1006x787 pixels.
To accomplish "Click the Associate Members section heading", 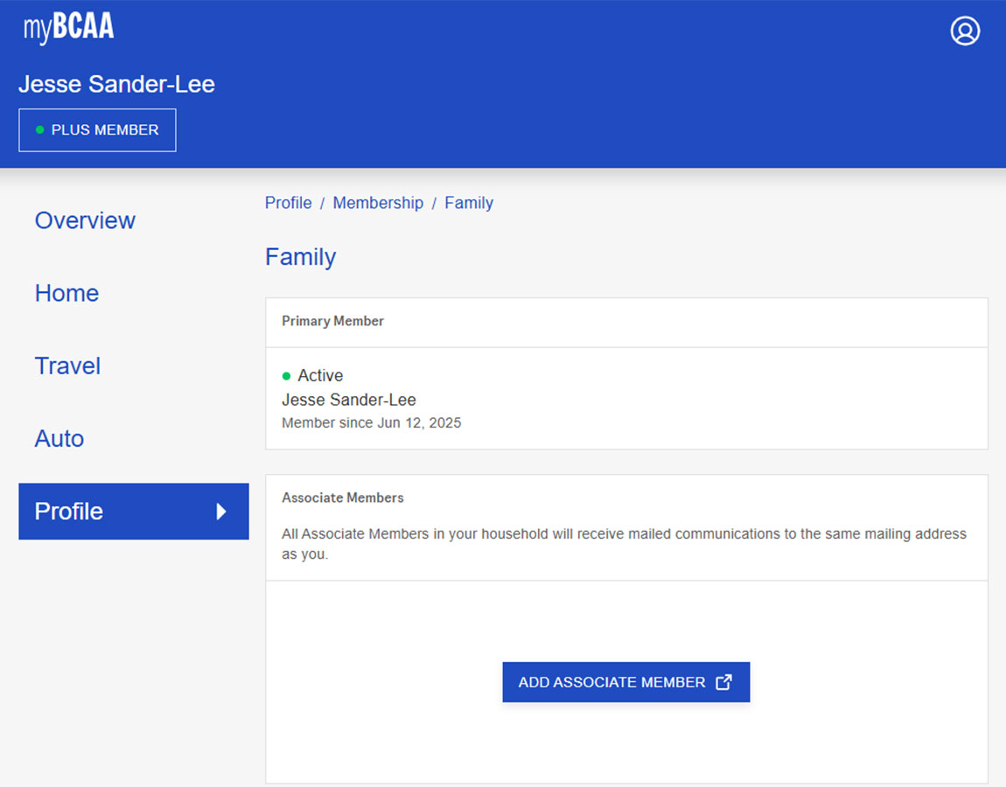I will [x=342, y=498].
